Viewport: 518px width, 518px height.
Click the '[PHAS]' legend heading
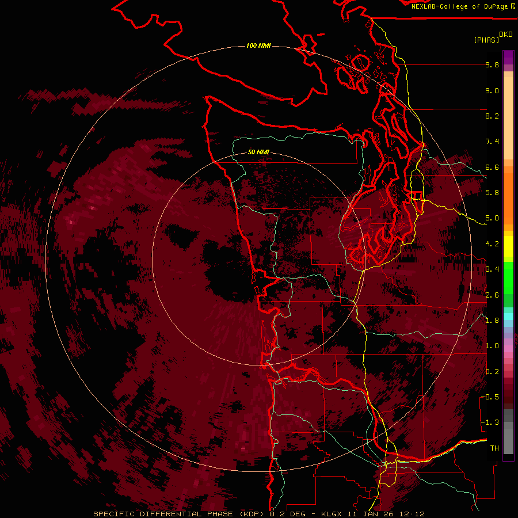tap(486, 40)
